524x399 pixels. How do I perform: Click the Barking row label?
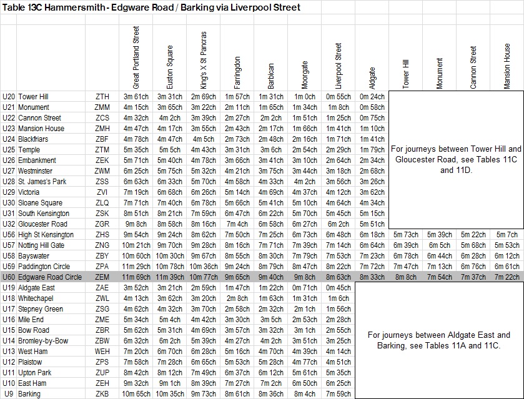pos(29,394)
